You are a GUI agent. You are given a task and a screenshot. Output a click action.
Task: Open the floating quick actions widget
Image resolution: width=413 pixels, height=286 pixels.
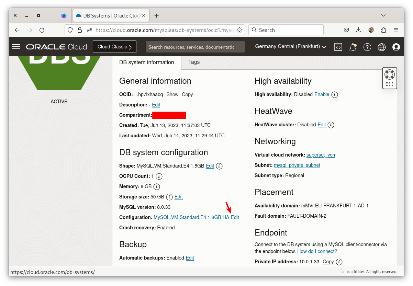[x=389, y=78]
